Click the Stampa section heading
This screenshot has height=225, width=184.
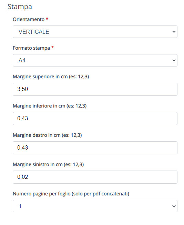pos(20,7)
